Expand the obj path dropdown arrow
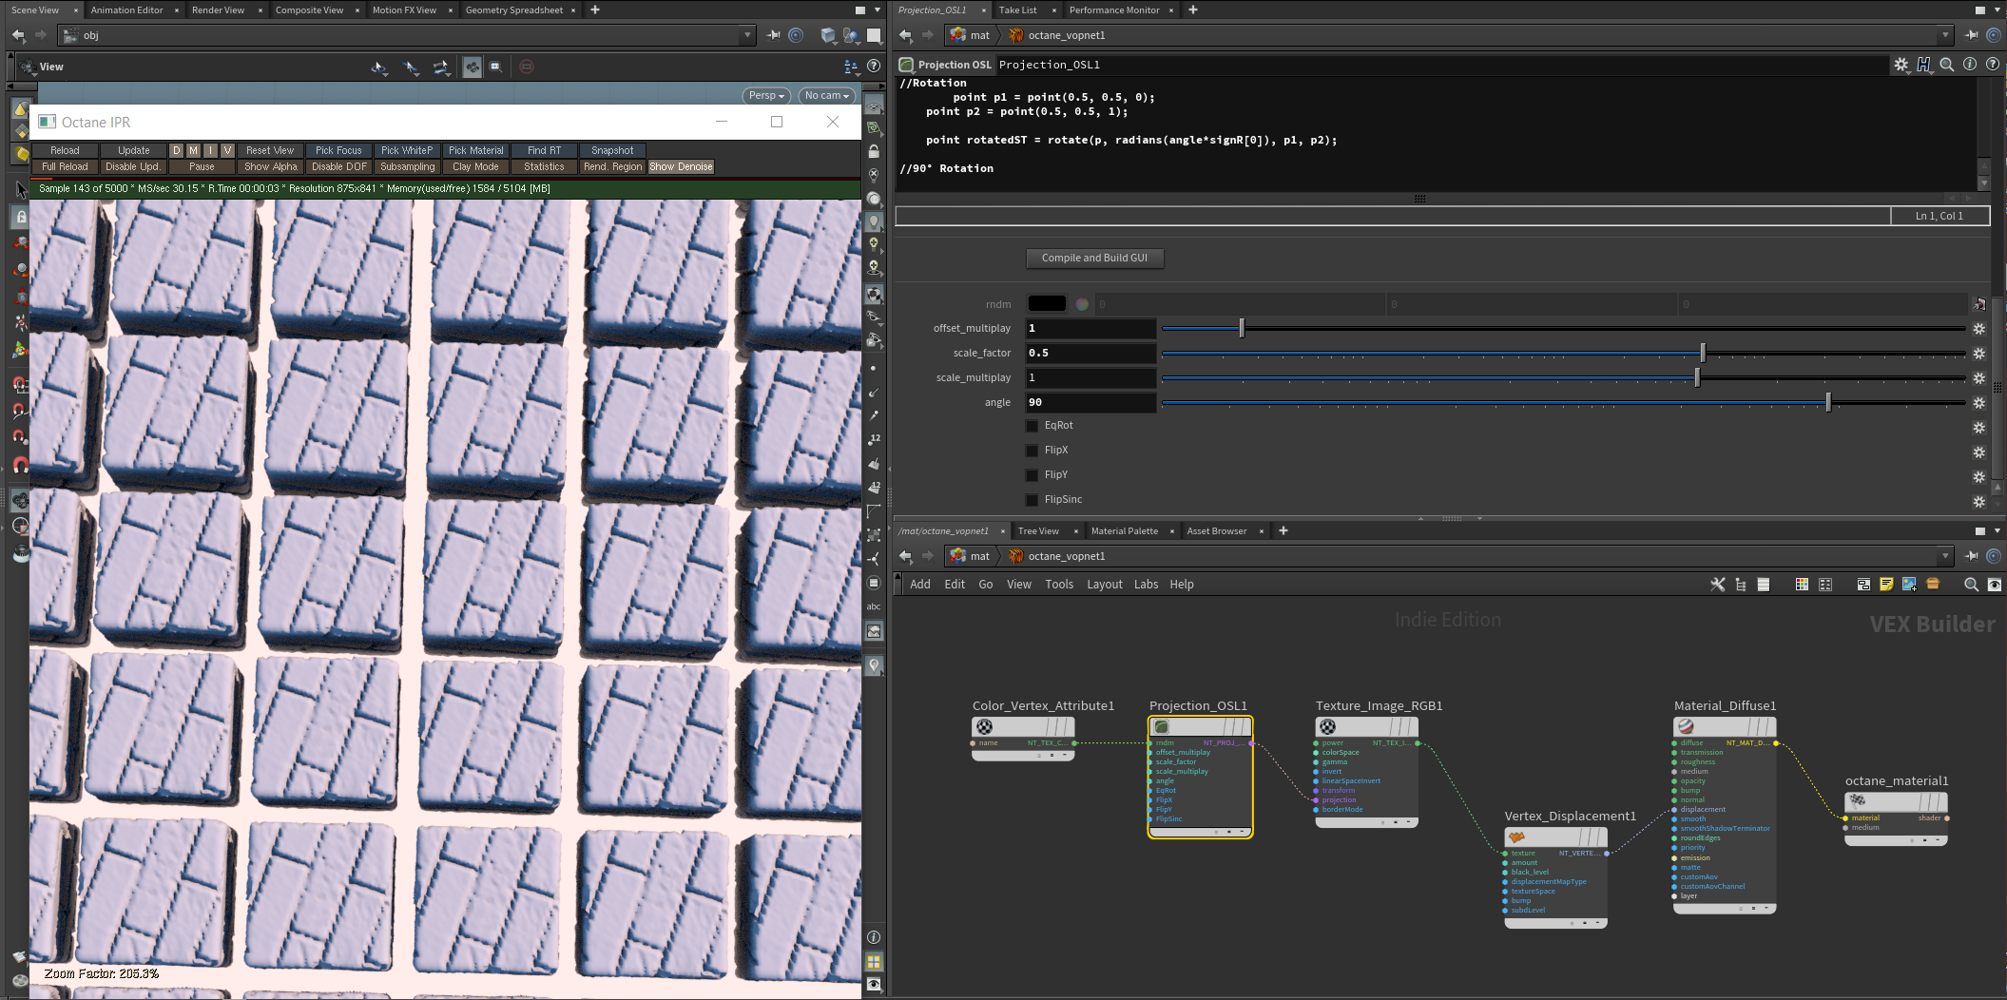This screenshot has height=1000, width=2007. pyautogui.click(x=747, y=35)
